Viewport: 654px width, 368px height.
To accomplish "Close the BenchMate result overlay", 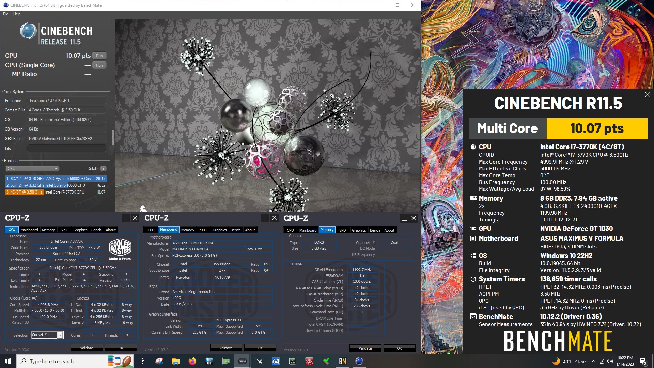I will click(648, 95).
